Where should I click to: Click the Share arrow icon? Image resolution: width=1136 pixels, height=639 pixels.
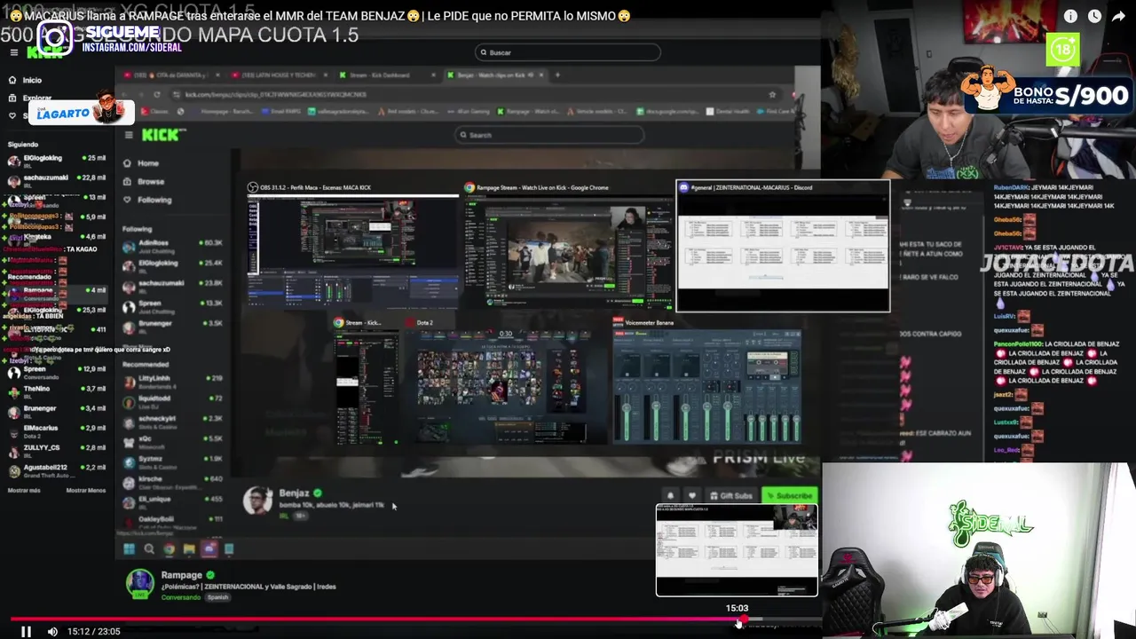click(1118, 16)
